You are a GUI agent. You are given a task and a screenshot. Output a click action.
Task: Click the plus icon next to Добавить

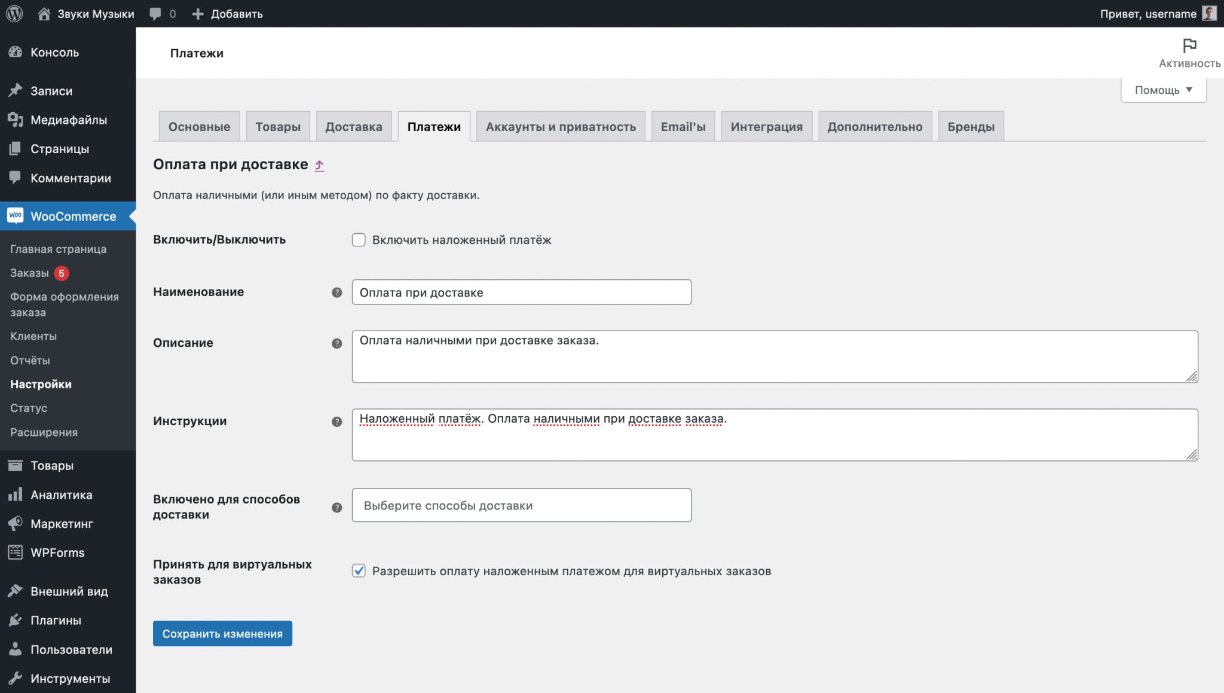198,14
